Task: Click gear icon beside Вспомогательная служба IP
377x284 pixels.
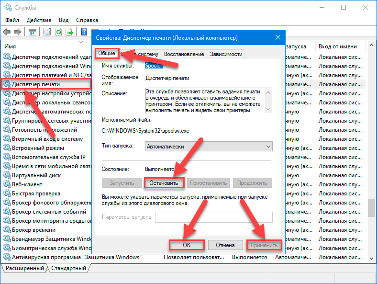Action: [x=7, y=157]
